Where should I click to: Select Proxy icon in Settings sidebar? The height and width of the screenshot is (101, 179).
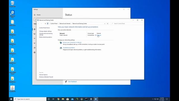coord(34,52)
